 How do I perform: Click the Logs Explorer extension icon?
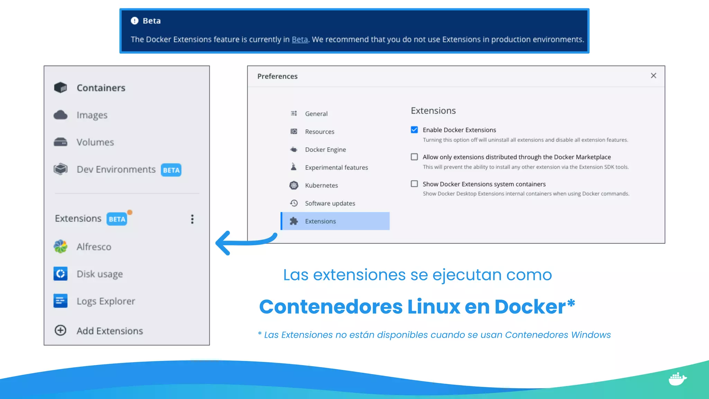click(61, 301)
